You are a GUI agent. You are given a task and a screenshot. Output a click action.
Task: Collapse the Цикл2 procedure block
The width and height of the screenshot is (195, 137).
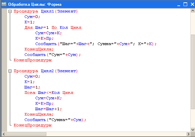click(x=10, y=71)
